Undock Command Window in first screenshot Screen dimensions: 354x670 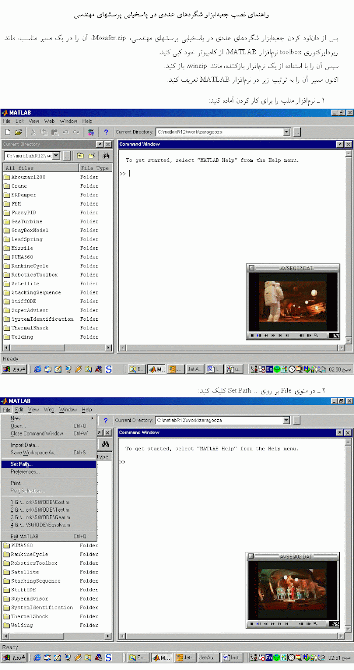[339, 144]
